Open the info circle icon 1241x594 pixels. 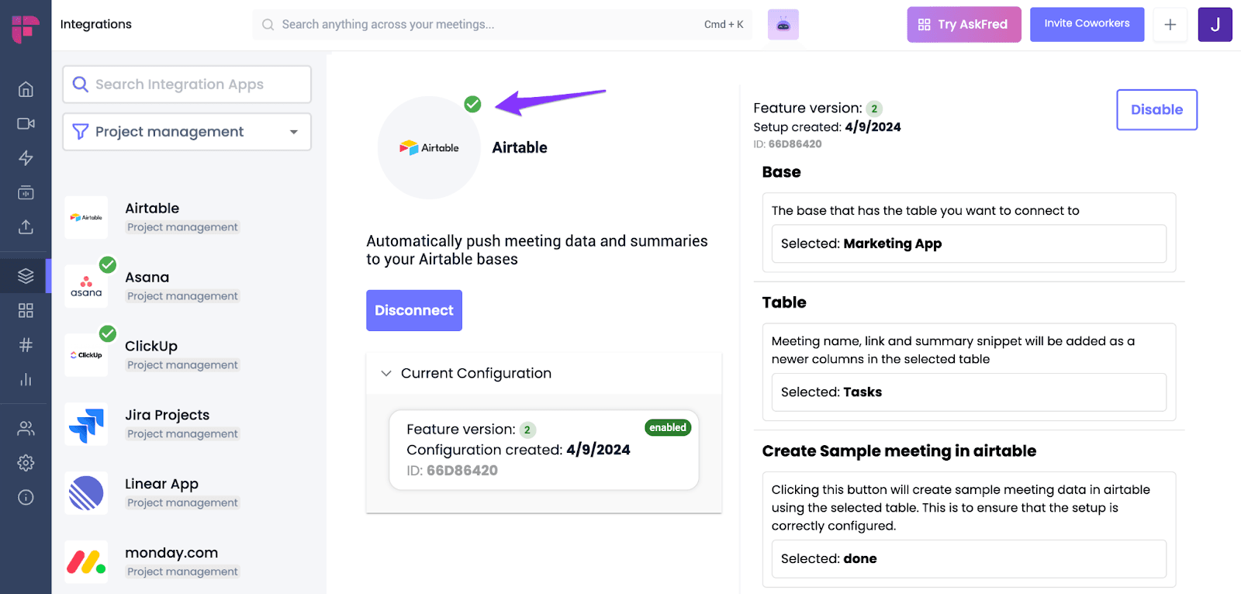click(26, 497)
